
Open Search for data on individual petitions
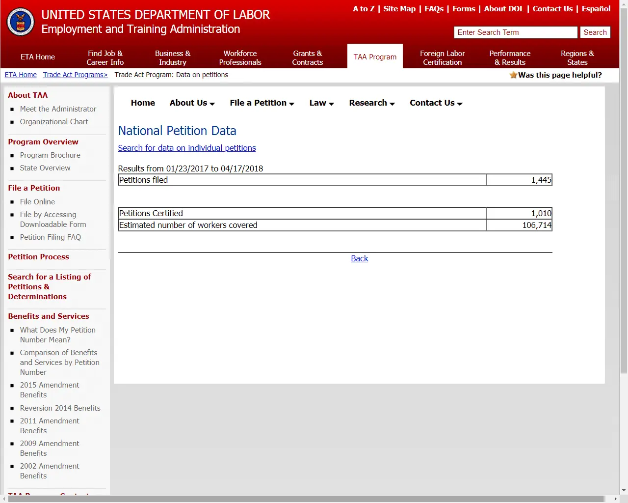pos(186,148)
